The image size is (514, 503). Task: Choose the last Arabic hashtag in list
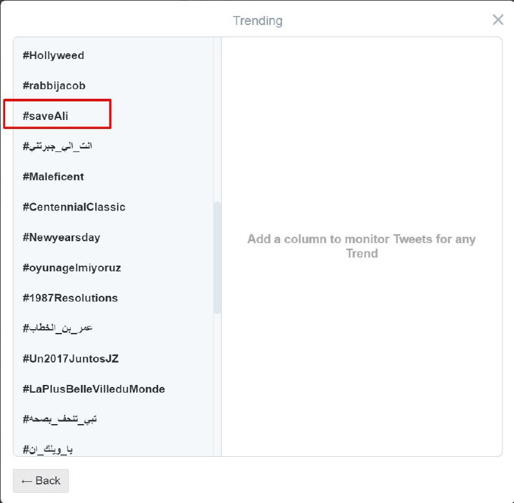point(48,449)
